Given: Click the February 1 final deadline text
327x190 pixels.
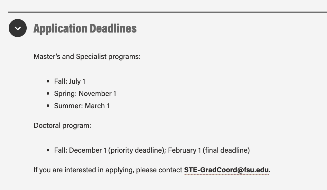Looking at the screenshot, I should click(209, 150).
